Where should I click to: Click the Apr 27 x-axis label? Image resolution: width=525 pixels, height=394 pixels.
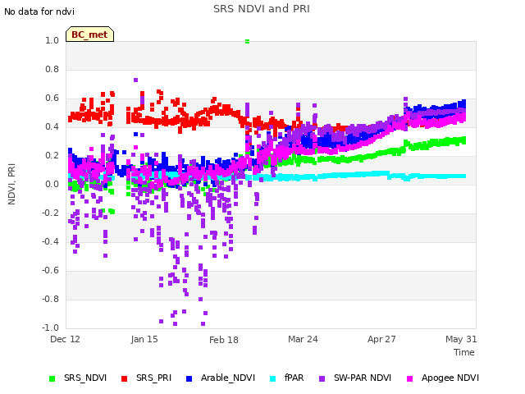(x=381, y=339)
